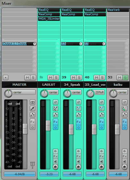Click input arrow button on LAULUT track
The image size is (130, 180).
(55, 151)
